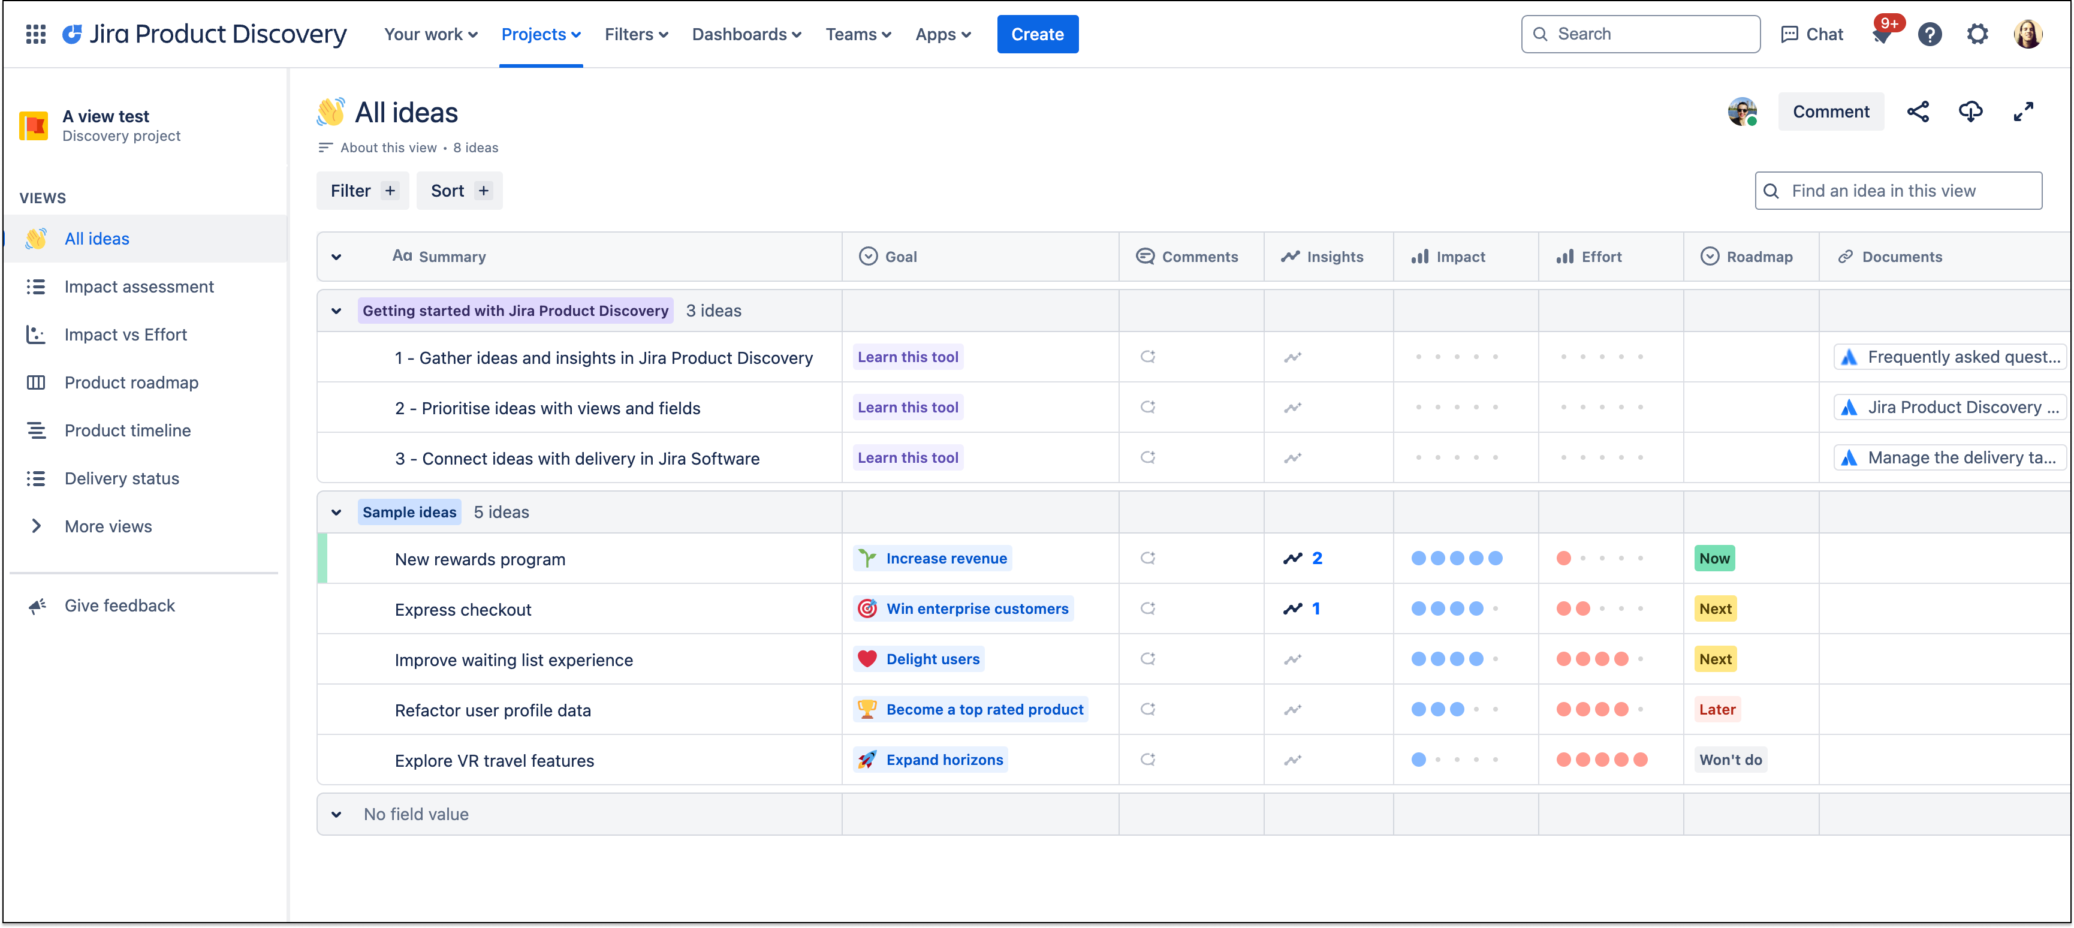
Task: Collapse the Getting started with Jira Product Discovery group
Action: [x=336, y=311]
